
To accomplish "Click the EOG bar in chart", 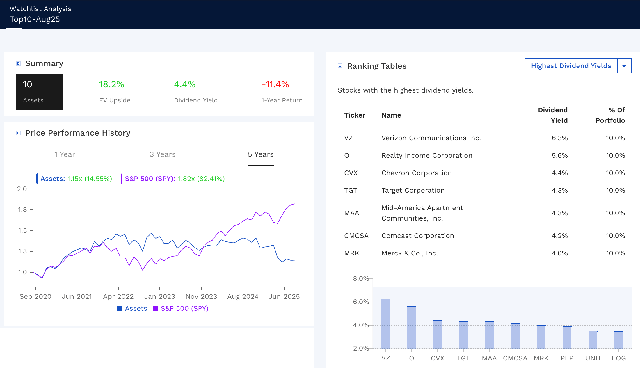I will click(x=618, y=340).
